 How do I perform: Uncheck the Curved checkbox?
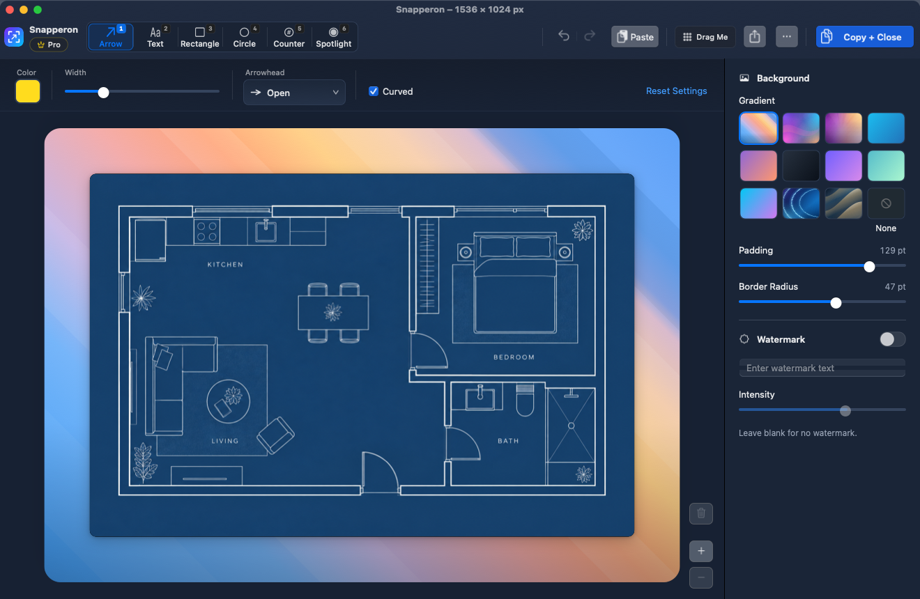[374, 91]
